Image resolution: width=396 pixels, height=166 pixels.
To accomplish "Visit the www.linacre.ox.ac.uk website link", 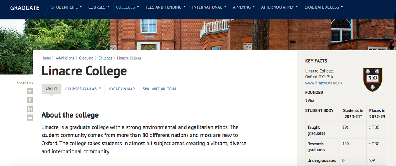I will (x=324, y=83).
